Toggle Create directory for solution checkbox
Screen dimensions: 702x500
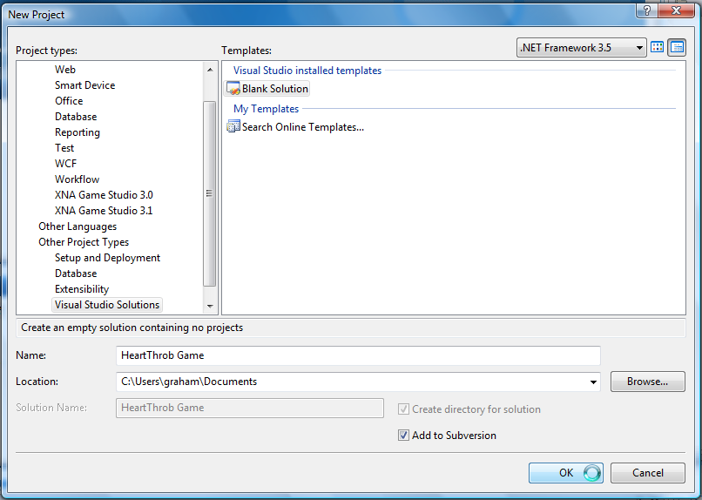[403, 409]
